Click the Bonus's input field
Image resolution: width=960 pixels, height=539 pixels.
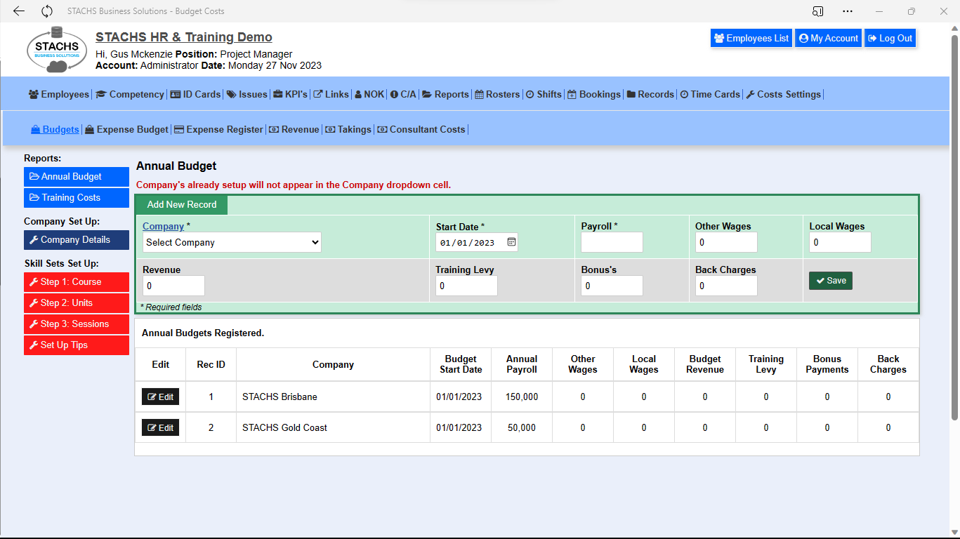[x=612, y=286]
